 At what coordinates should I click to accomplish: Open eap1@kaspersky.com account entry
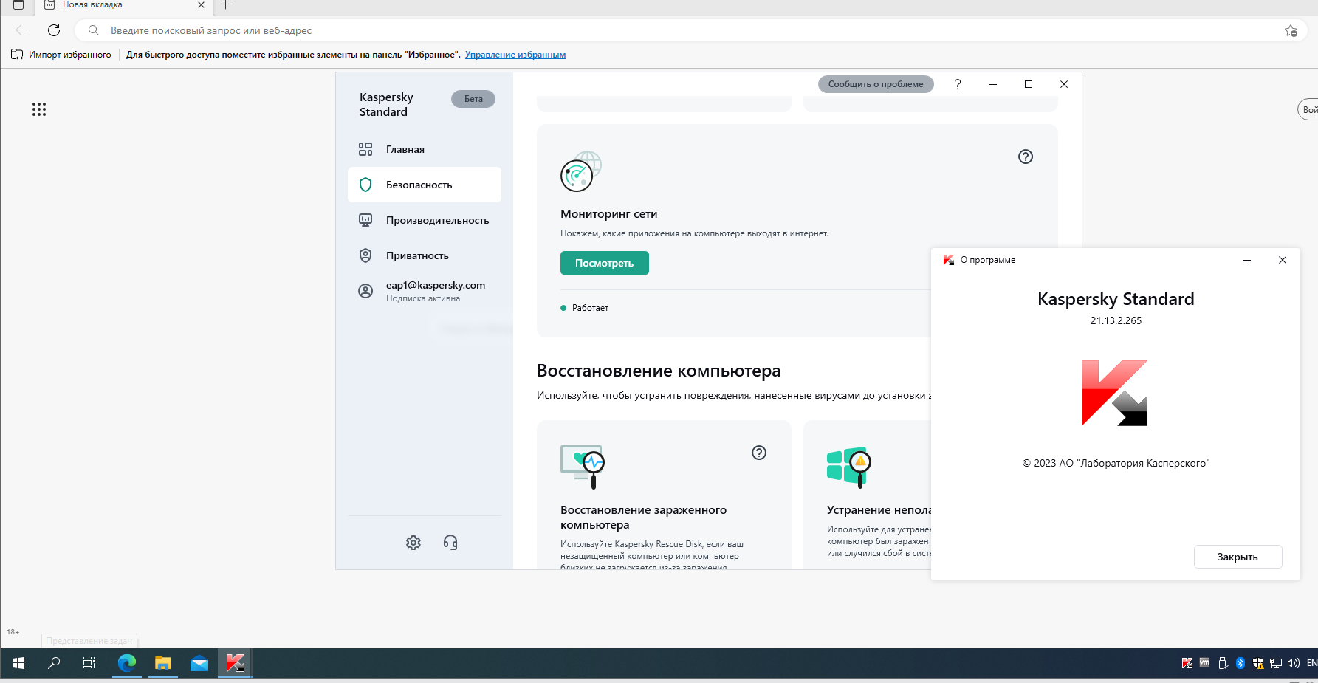click(x=425, y=291)
